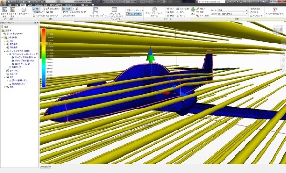
Task: Toggle the viewport checkbox in window group
Action: (x=128, y=10)
